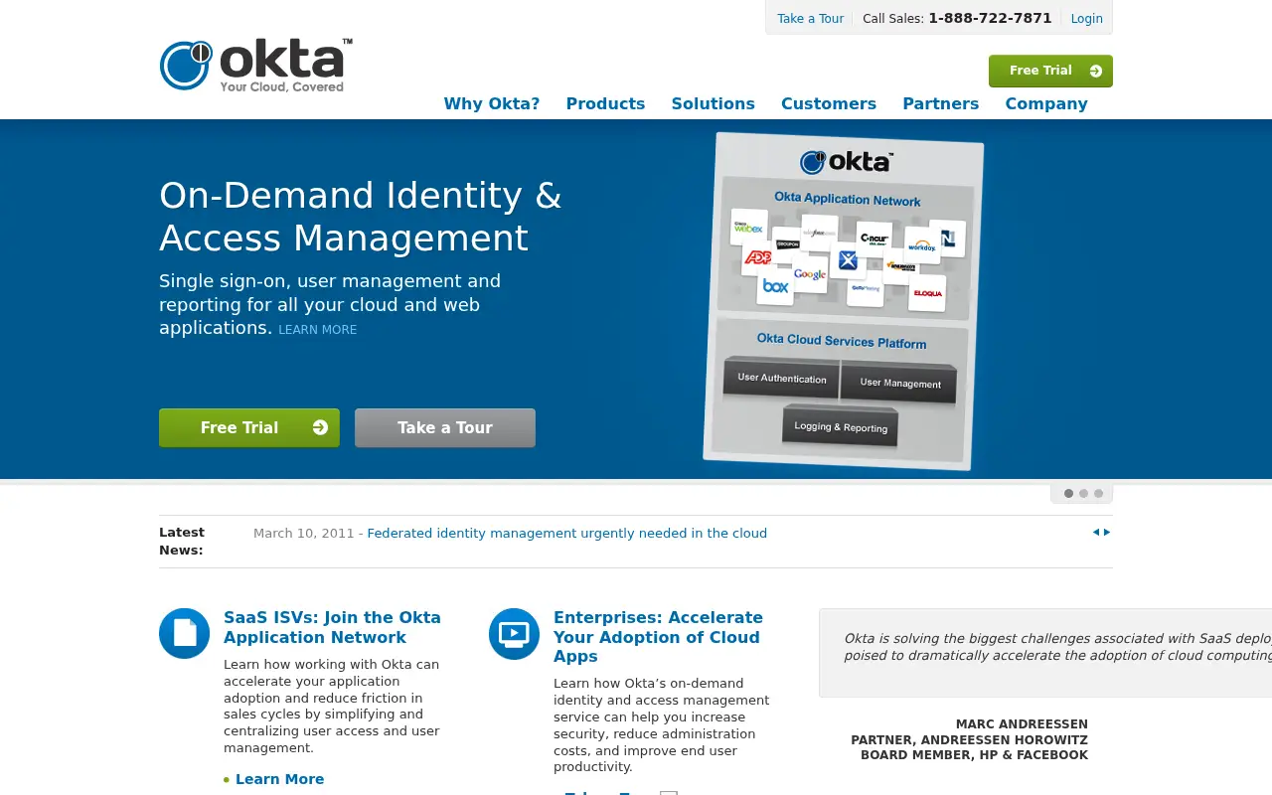Click the March 10, 2011 news date
The width and height of the screenshot is (1272, 795).
pos(303,533)
